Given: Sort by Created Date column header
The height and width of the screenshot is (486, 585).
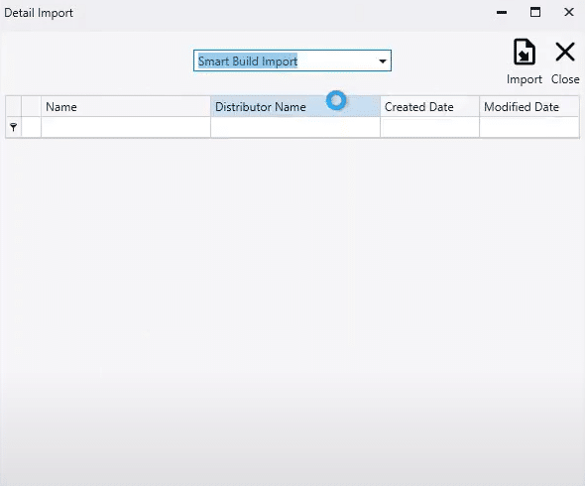Looking at the screenshot, I should (x=429, y=107).
